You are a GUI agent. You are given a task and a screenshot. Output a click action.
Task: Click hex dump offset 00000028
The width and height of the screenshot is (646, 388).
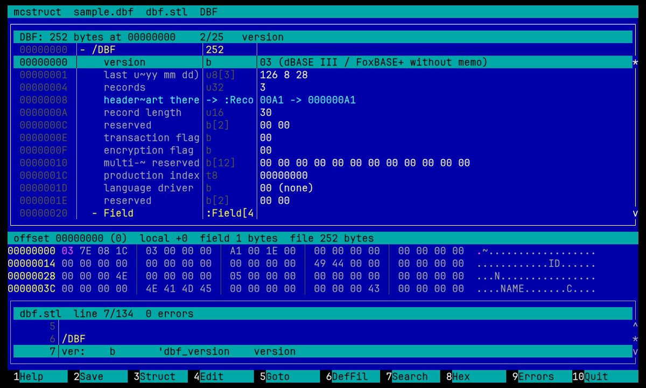click(x=31, y=276)
